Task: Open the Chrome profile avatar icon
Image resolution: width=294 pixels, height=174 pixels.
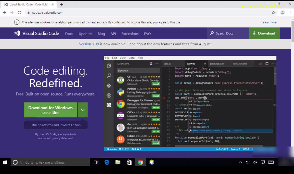Action: pyautogui.click(x=283, y=13)
